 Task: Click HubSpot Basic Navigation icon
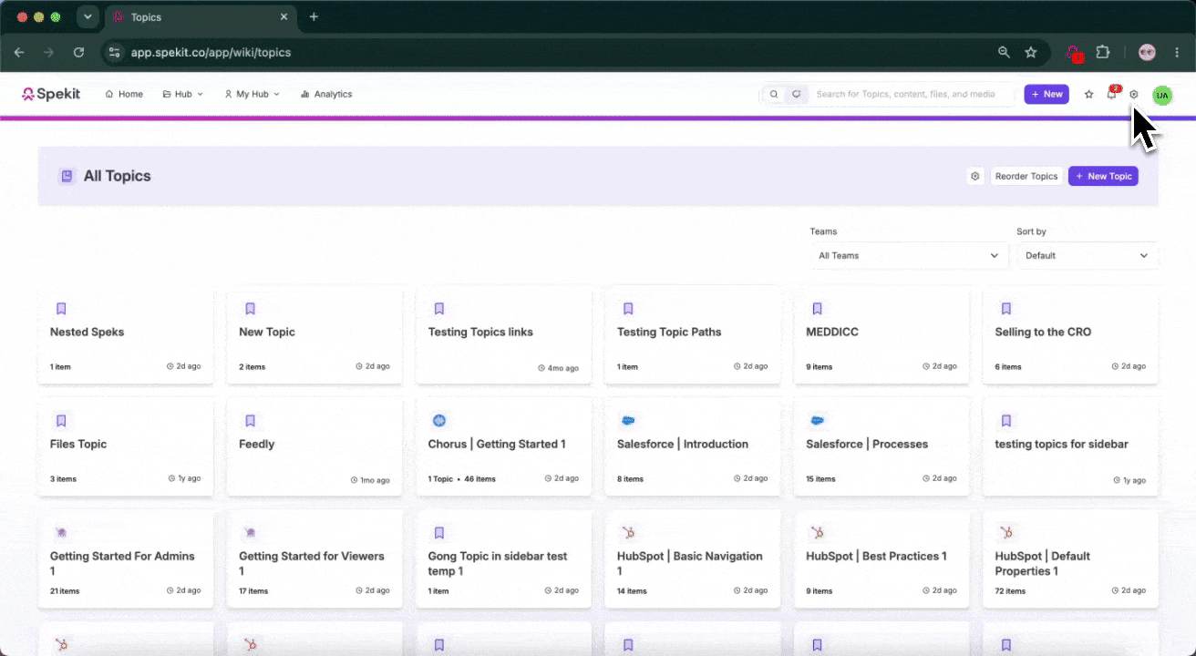pyautogui.click(x=628, y=533)
